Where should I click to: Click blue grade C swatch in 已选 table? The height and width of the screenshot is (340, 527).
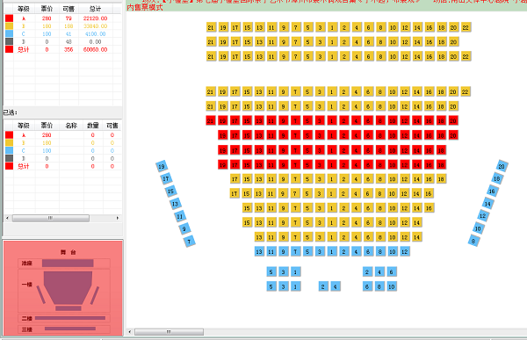(x=9, y=150)
